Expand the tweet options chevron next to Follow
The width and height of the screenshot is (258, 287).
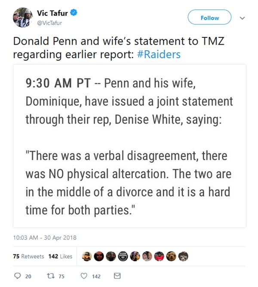[x=242, y=18]
